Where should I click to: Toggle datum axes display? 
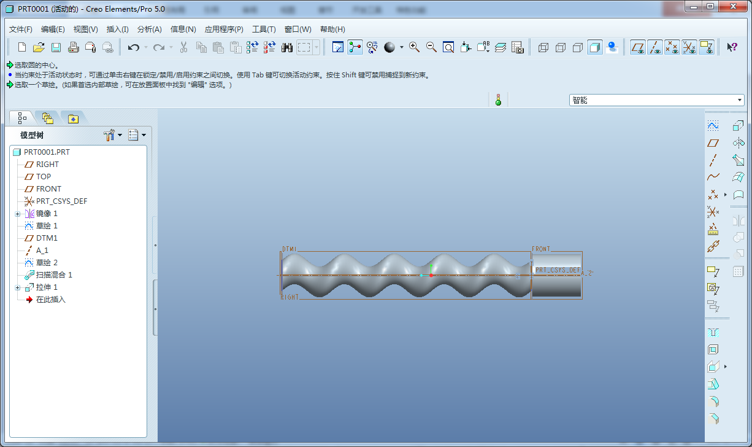655,47
